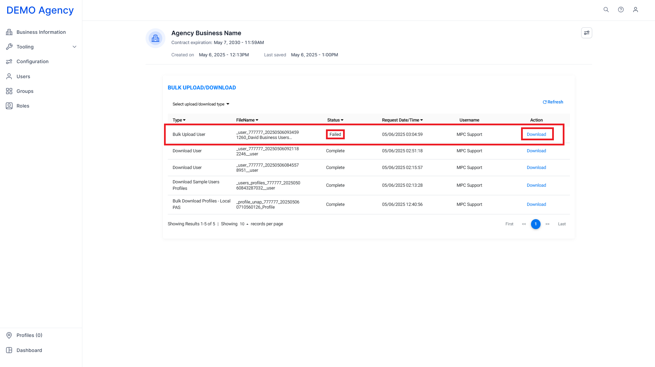
Task: Go to next page with >> button
Action: (547, 224)
